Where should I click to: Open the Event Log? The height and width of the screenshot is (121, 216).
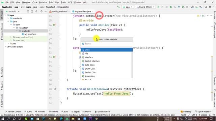[x=186, y=112]
